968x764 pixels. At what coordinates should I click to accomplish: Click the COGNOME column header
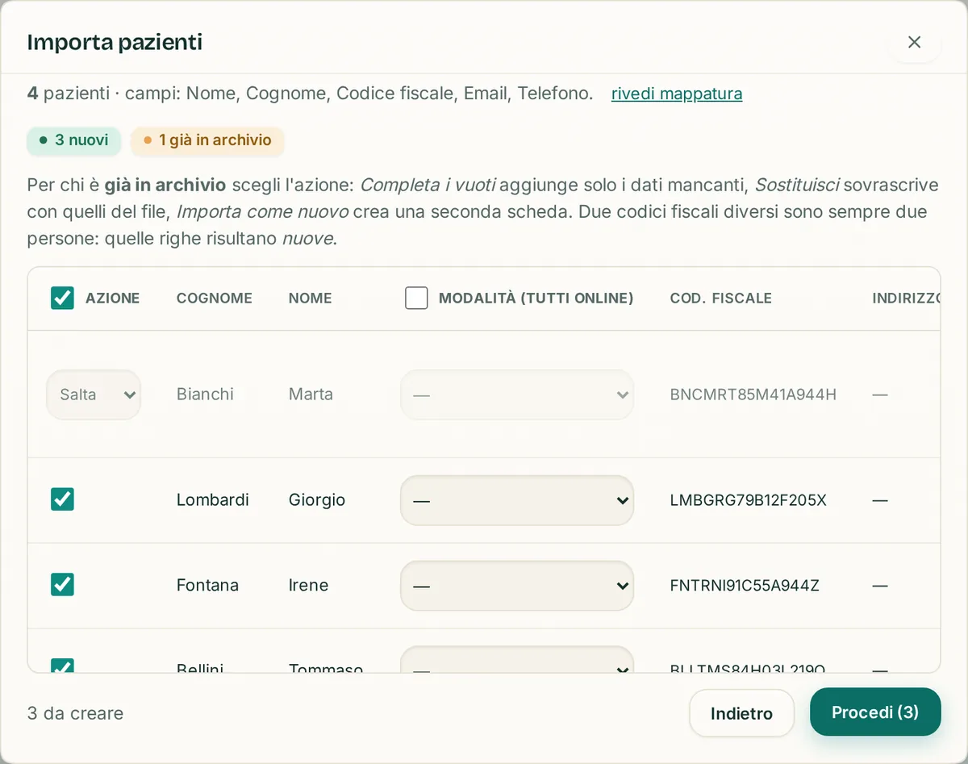click(215, 298)
